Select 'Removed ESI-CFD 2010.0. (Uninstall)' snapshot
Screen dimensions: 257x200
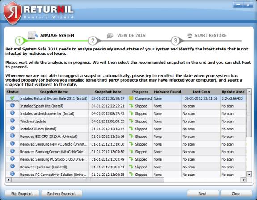[49, 137]
